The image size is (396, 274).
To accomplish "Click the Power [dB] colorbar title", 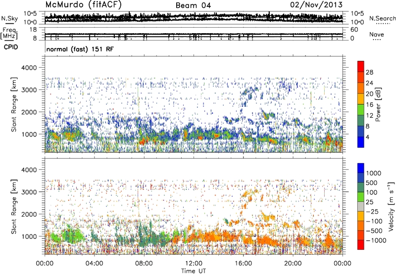I will (378, 104).
